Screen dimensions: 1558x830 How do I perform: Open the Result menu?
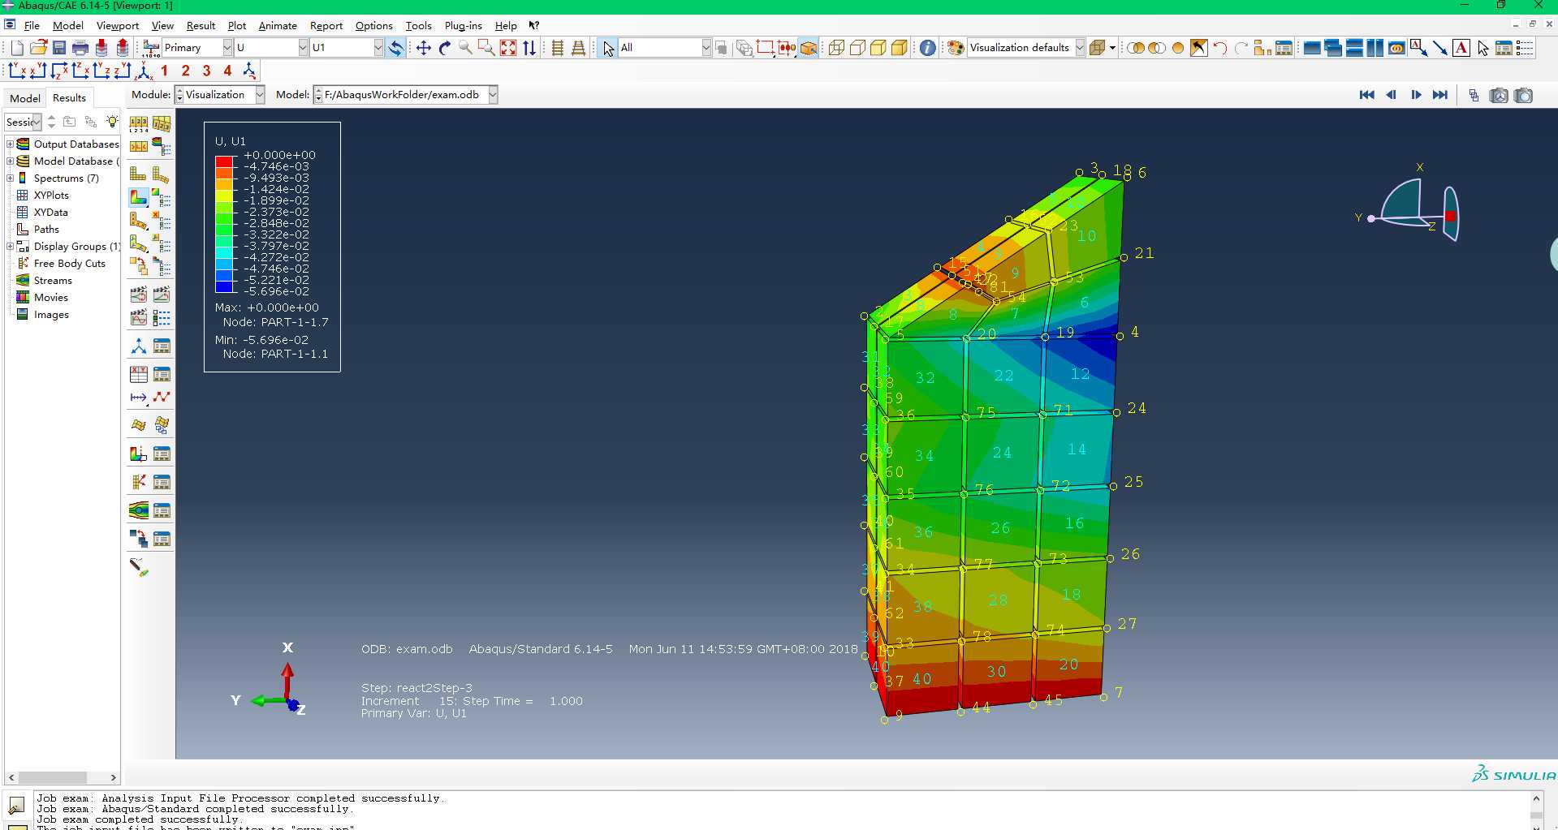[x=201, y=26]
